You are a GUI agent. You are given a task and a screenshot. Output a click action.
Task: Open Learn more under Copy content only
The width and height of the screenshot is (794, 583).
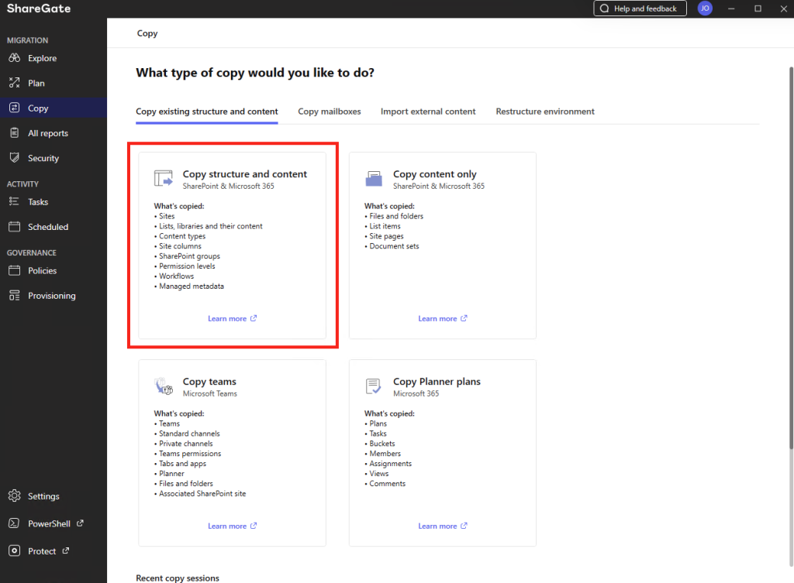pos(443,318)
